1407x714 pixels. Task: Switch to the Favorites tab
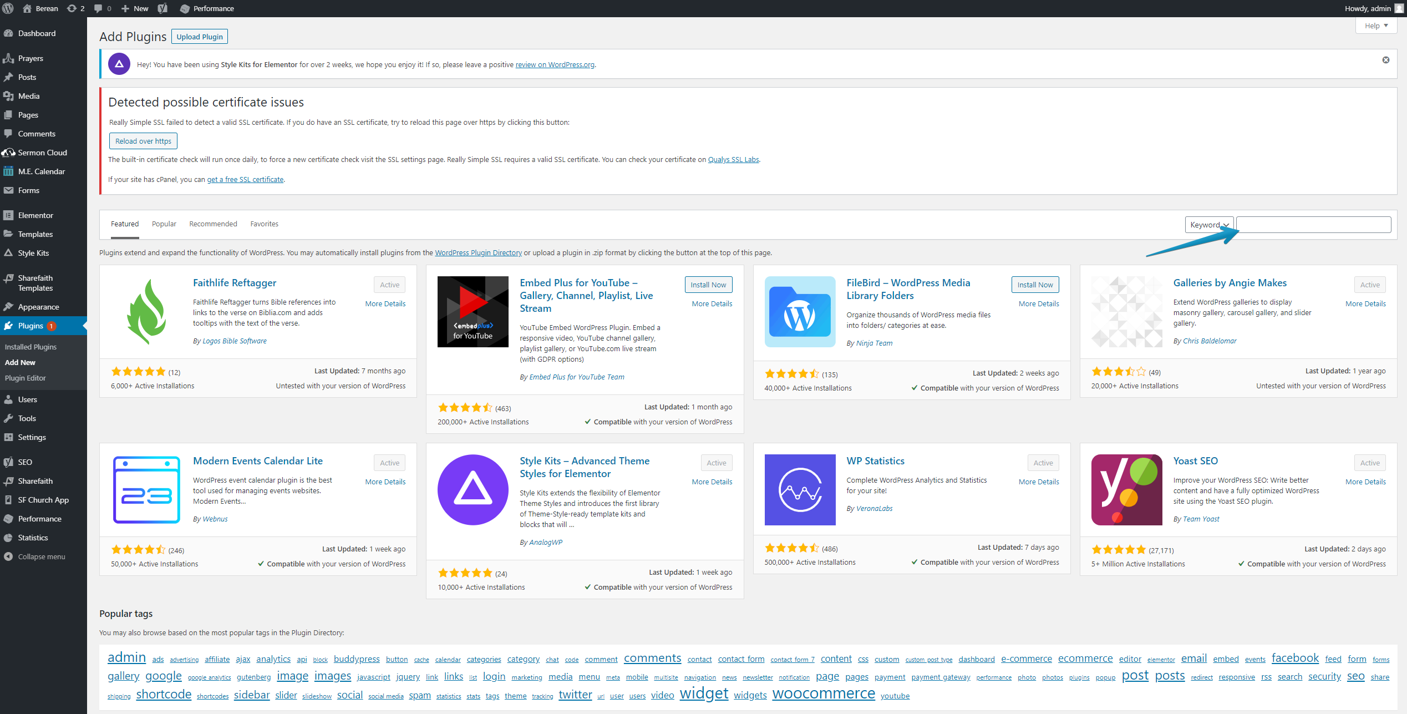pyautogui.click(x=264, y=224)
